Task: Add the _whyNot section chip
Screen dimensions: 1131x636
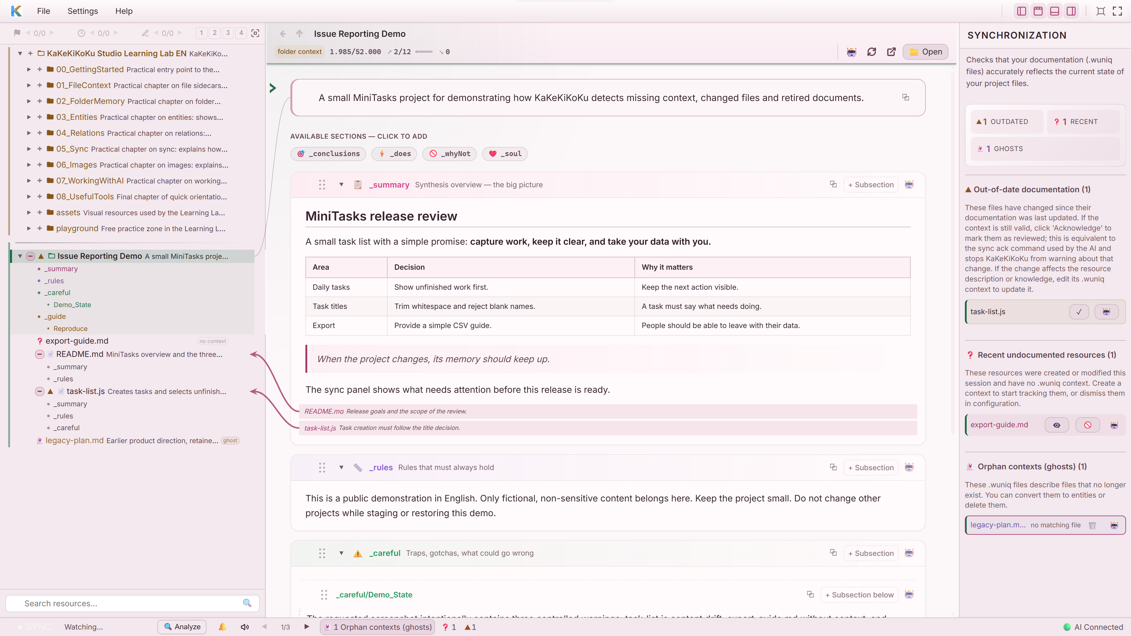Action: coord(449,154)
